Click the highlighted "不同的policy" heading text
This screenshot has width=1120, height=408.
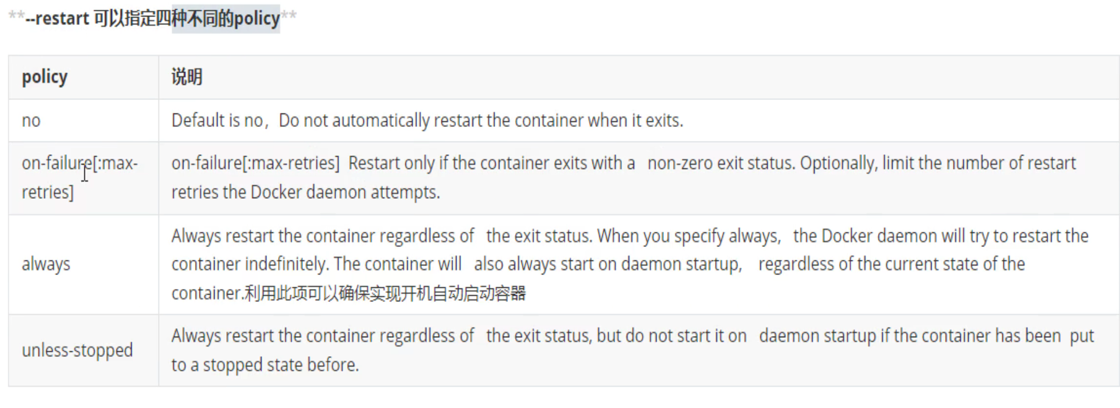click(x=226, y=18)
